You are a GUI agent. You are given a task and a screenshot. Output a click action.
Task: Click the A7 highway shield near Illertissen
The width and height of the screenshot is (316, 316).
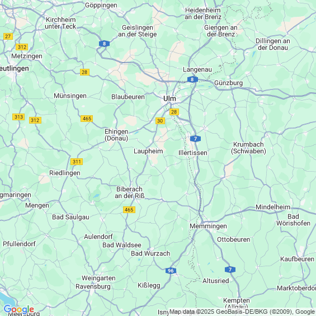[x=195, y=139]
